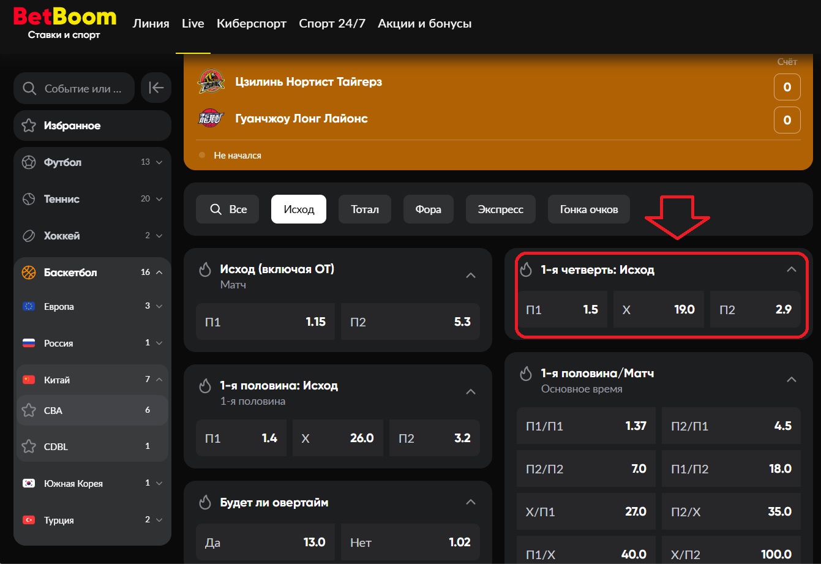
Task: Bet on П1 1.5 in first quarter
Action: pos(562,309)
